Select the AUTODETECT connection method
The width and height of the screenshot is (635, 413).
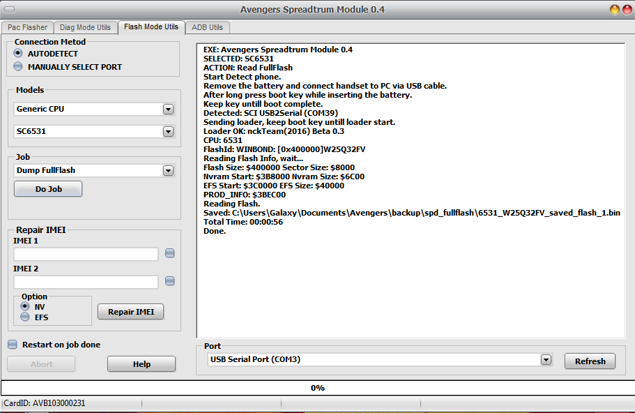pyautogui.click(x=18, y=53)
